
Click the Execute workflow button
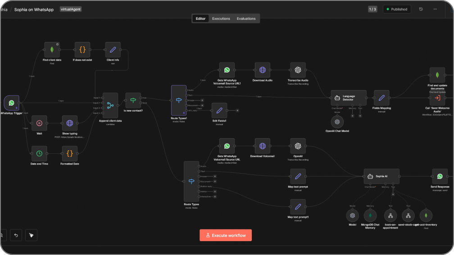[x=226, y=235]
